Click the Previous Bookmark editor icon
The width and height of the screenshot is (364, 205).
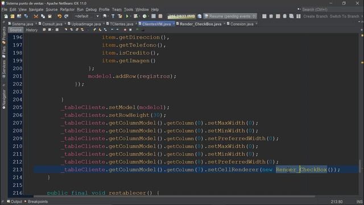[x=94, y=30]
